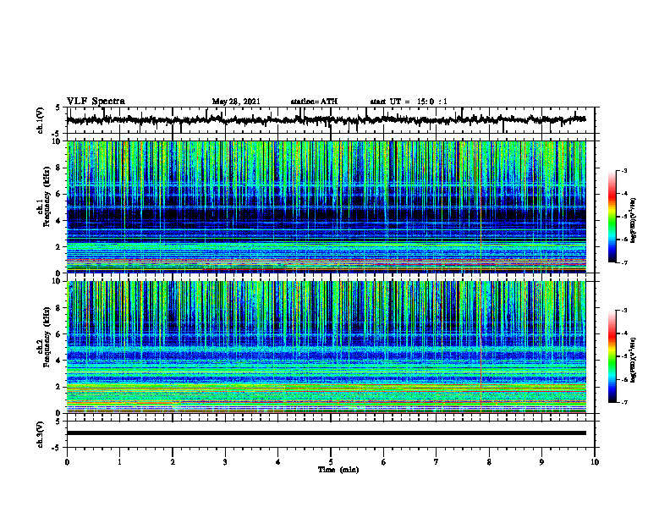Click the ch.3 flat black voltage trace
This screenshot has width=670, height=518.
click(326, 433)
